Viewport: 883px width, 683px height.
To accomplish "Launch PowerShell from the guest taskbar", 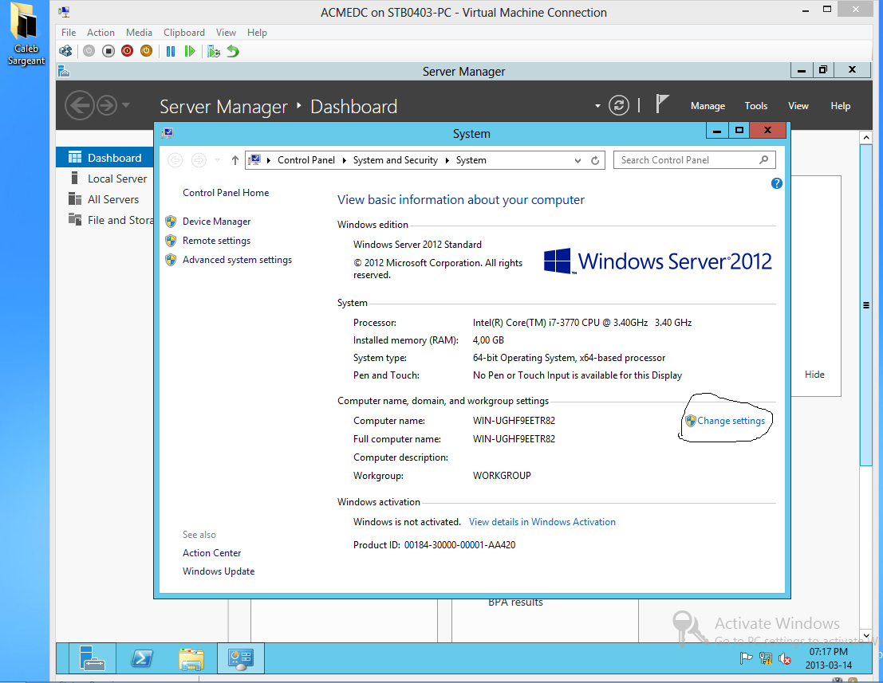I will click(142, 658).
